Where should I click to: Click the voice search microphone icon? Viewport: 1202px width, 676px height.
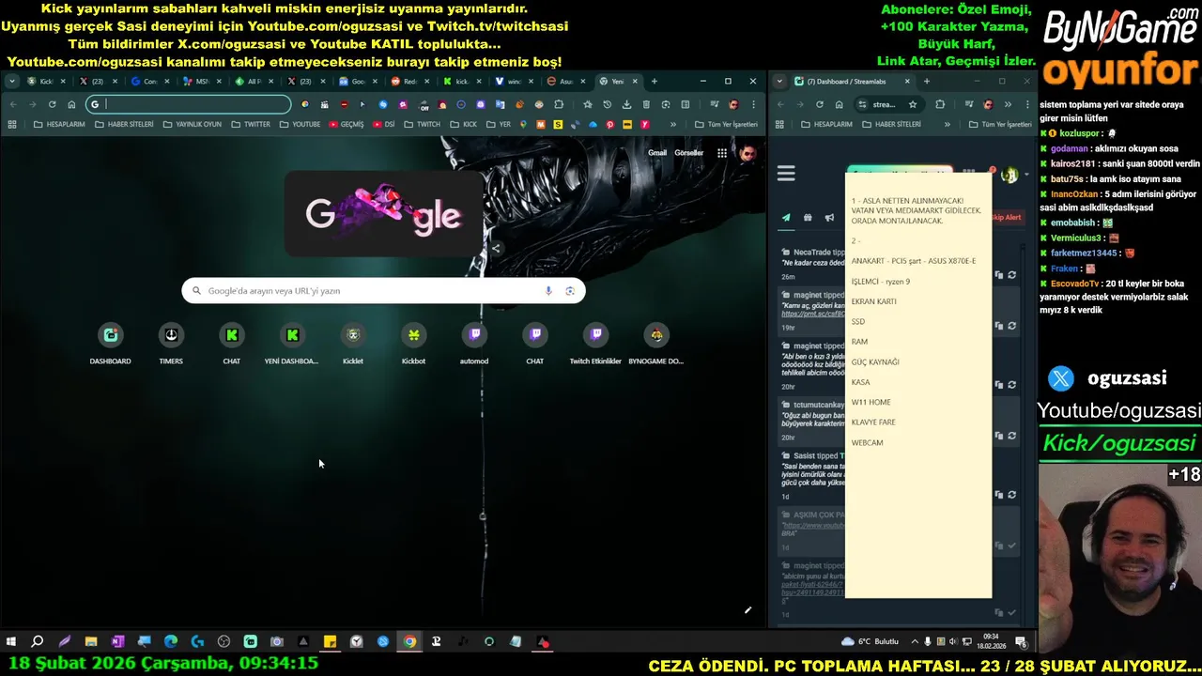548,291
